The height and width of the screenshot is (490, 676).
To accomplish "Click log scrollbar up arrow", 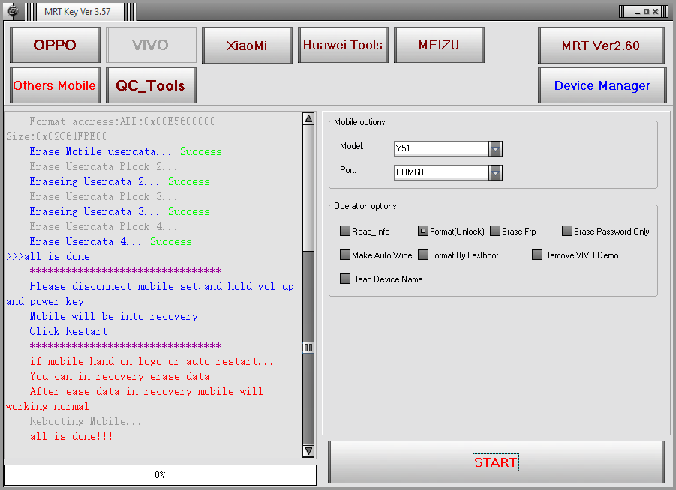I will [308, 118].
